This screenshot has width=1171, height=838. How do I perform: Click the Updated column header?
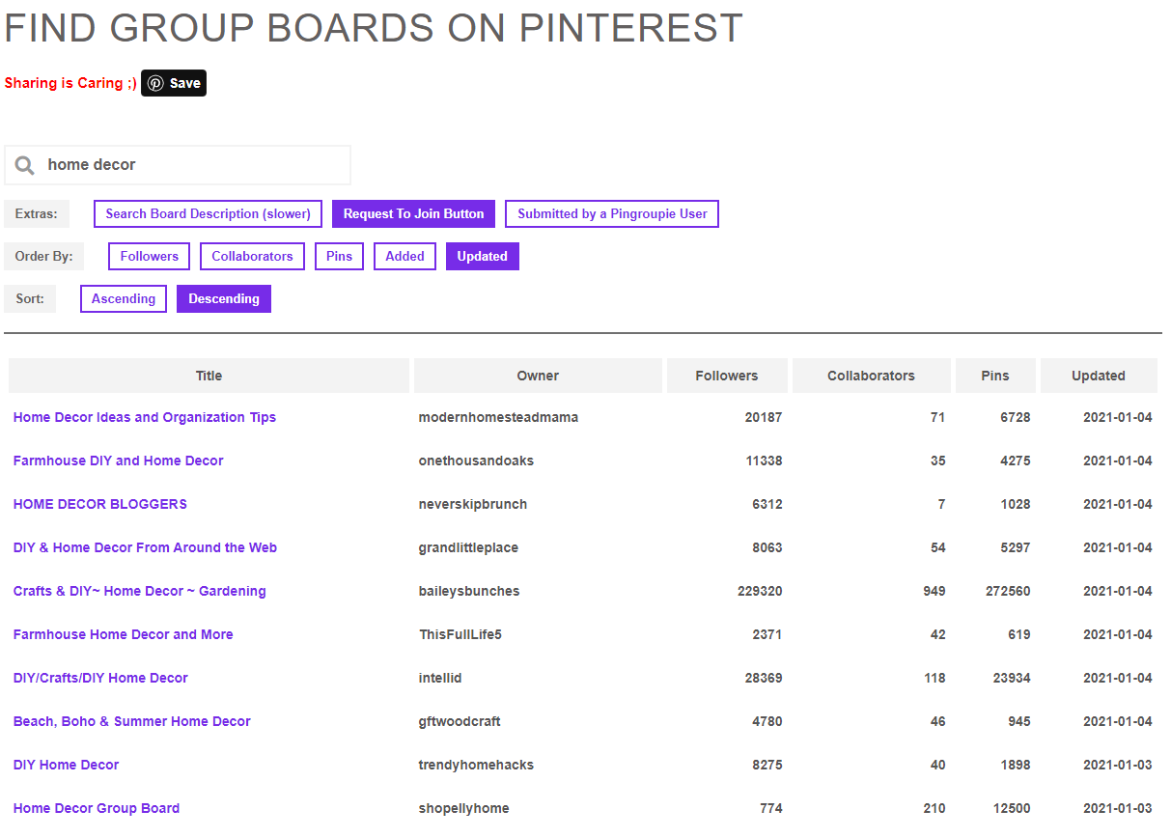coord(1099,376)
